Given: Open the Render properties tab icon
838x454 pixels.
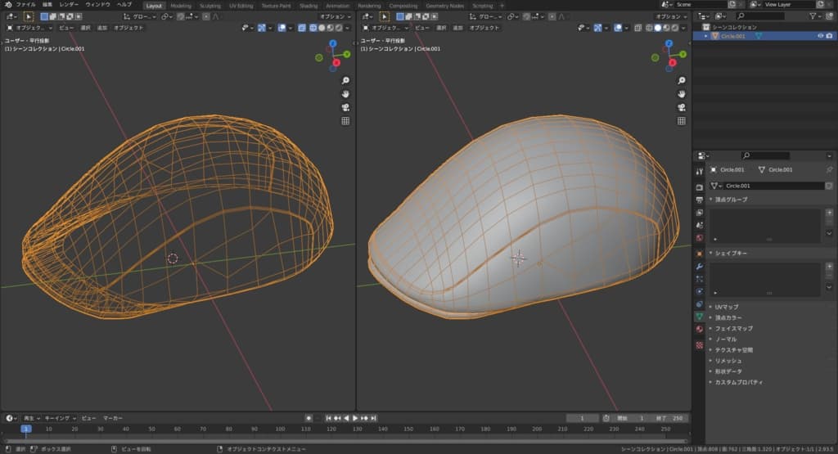Looking at the screenshot, I should pos(699,186).
